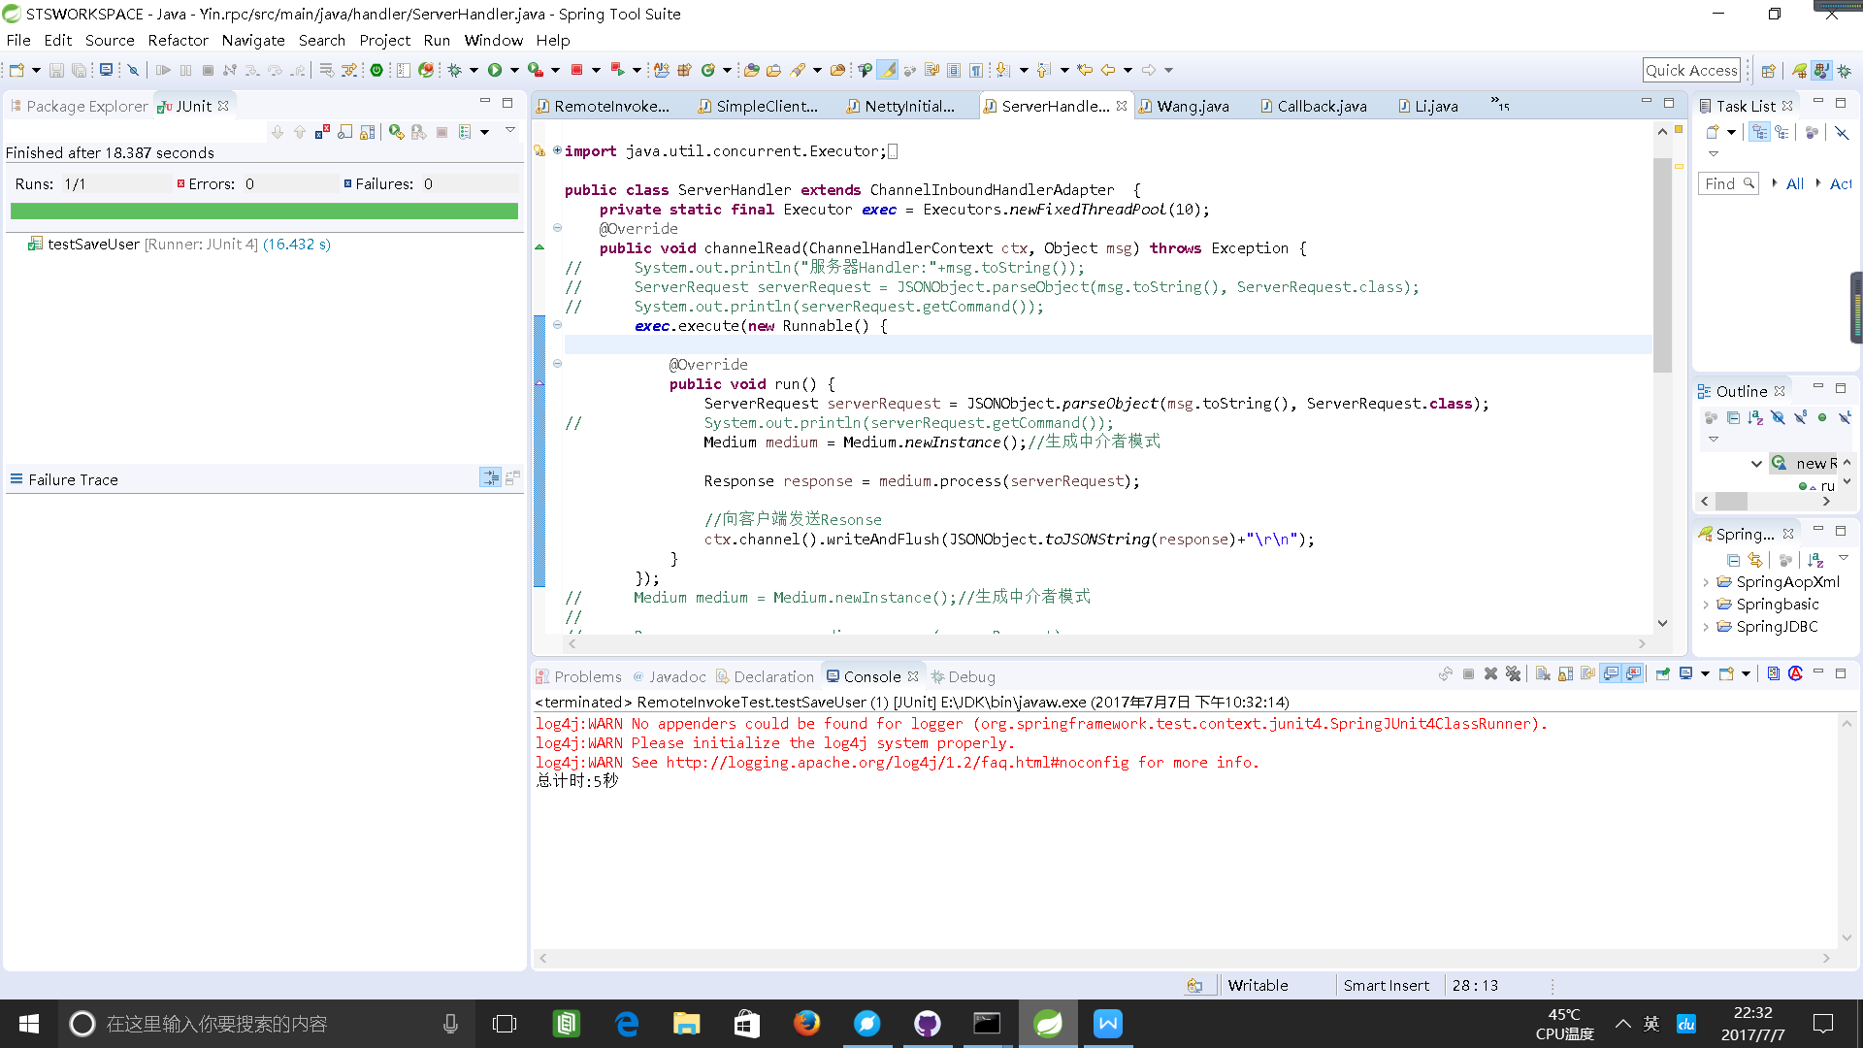Expand the SpringJDBC project node

pos(1706,627)
